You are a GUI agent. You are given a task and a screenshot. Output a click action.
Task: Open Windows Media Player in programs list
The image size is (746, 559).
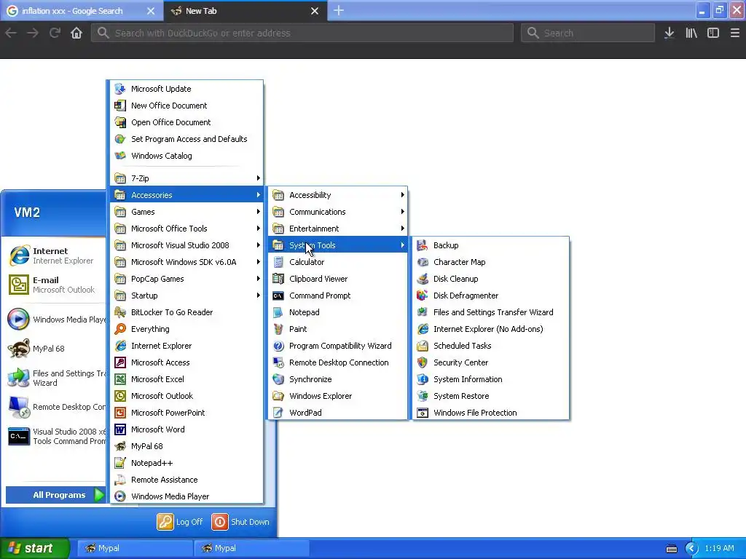pos(187,496)
